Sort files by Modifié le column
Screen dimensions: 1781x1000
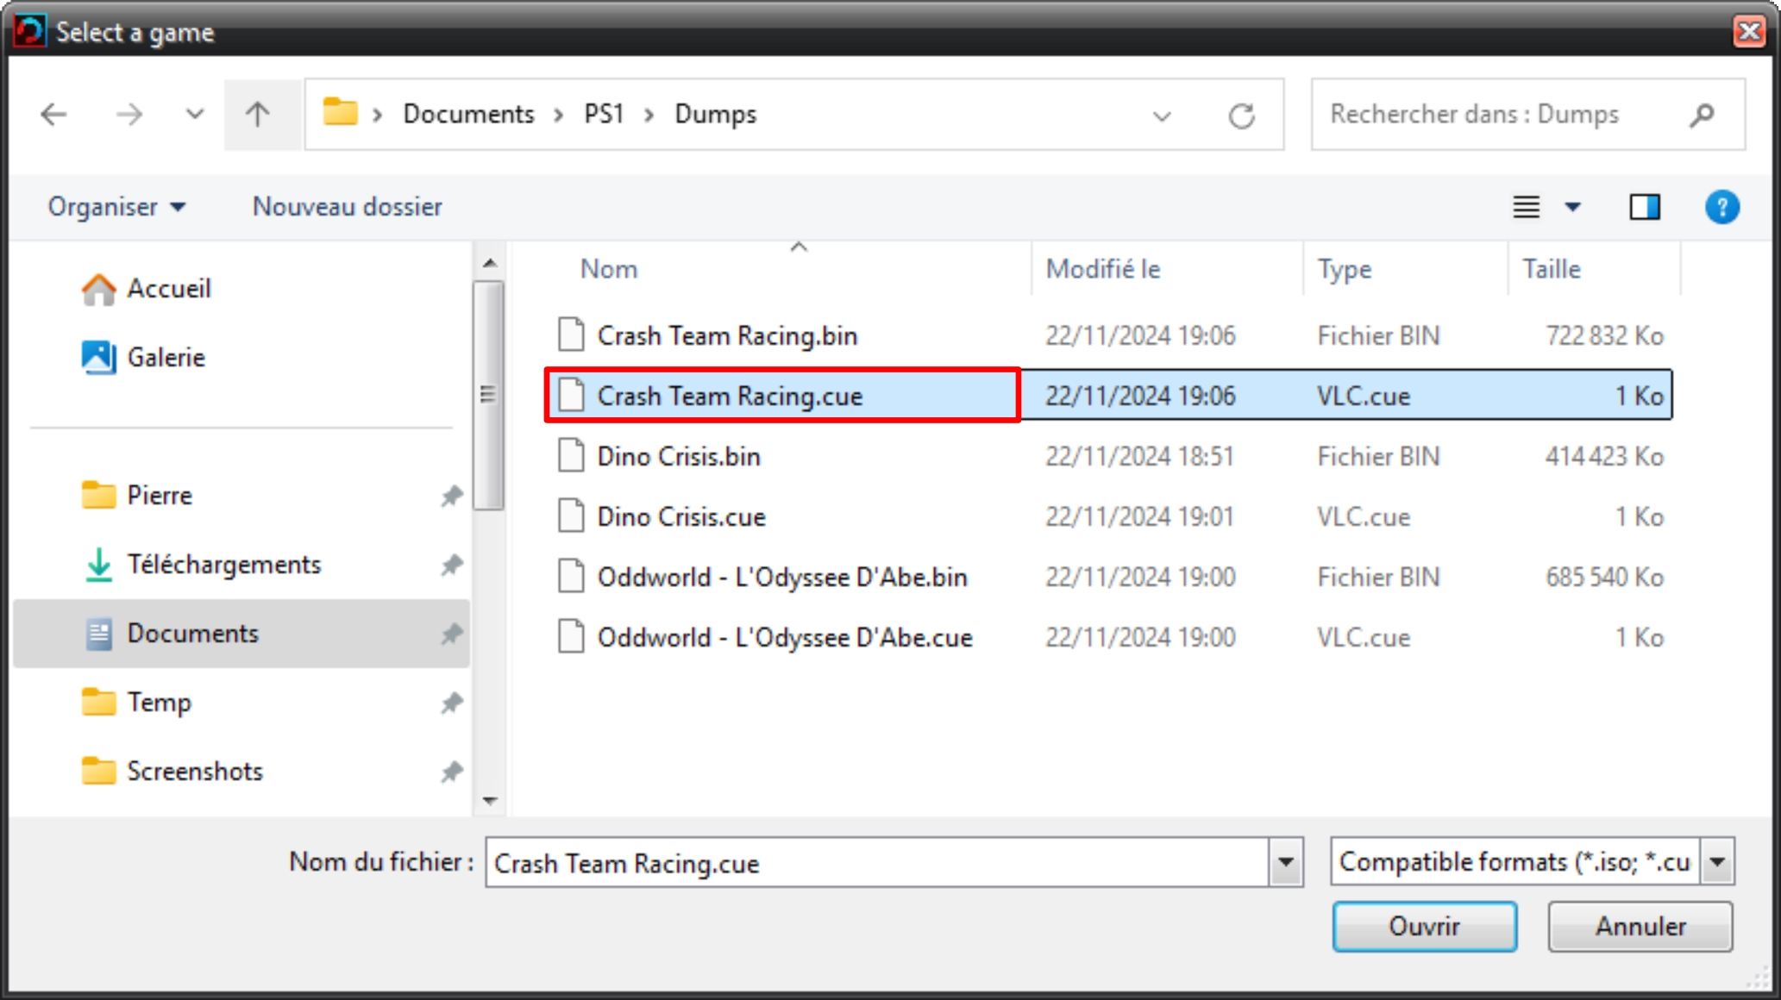pyautogui.click(x=1103, y=269)
